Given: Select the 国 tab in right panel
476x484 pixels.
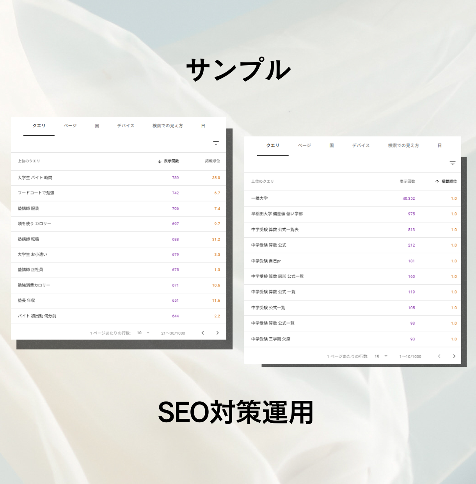Looking at the screenshot, I should [x=331, y=146].
